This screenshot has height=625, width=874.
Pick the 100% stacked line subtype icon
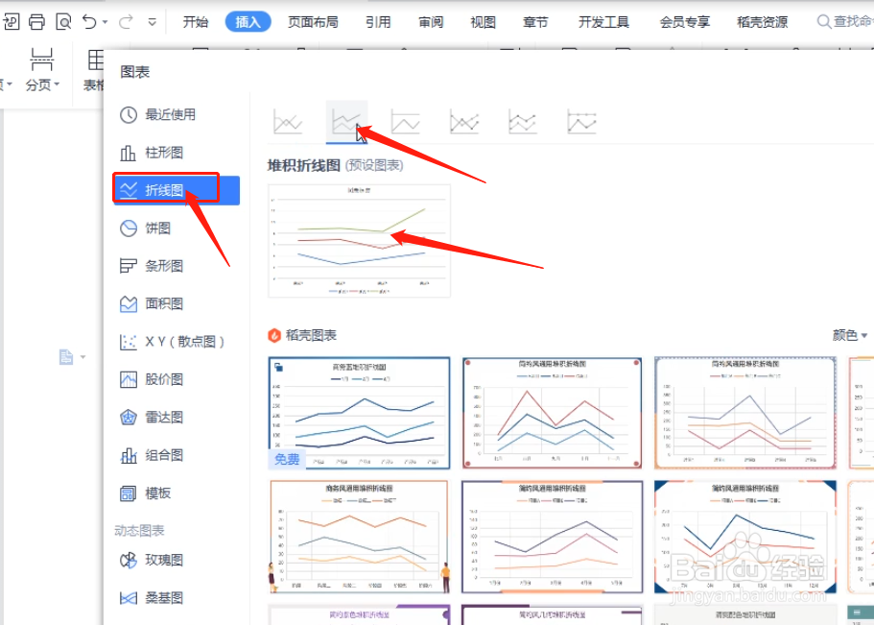point(405,122)
